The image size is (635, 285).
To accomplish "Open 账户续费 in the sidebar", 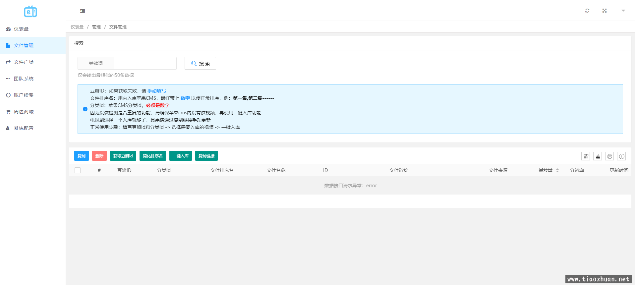I will (33, 95).
